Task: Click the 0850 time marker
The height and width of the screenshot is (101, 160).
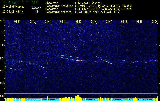Action: [x=155, y=21]
